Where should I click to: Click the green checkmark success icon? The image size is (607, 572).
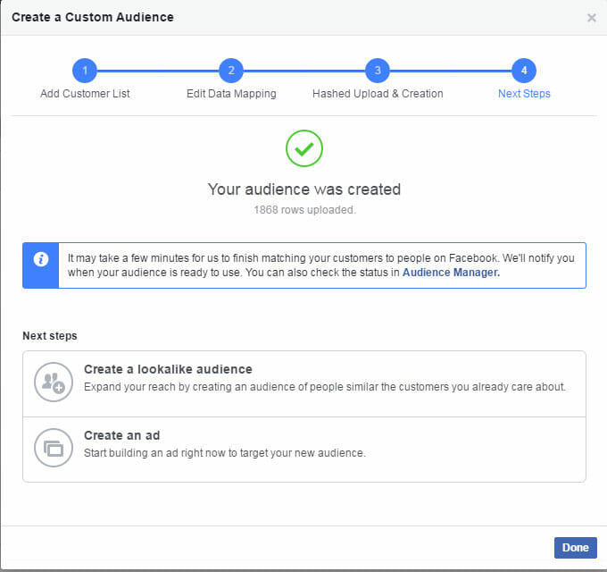pos(304,148)
